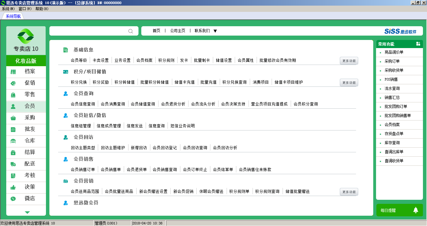Open 公司主页 in top navigation
427x226 pixels.
178,31
